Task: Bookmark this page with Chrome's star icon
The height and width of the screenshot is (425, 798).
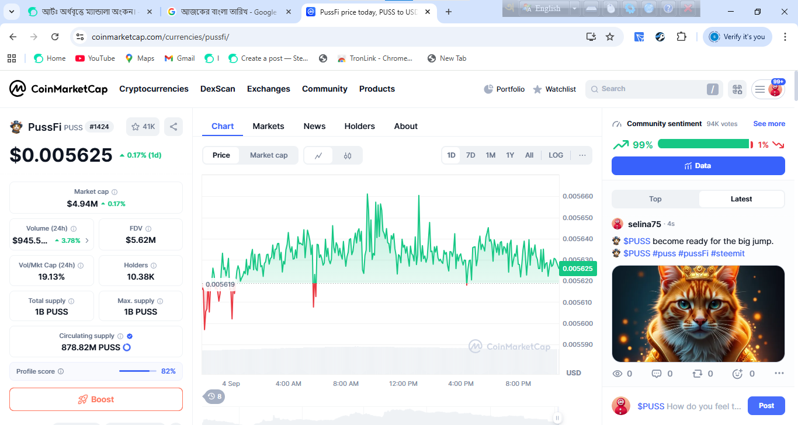Action: 610,37
